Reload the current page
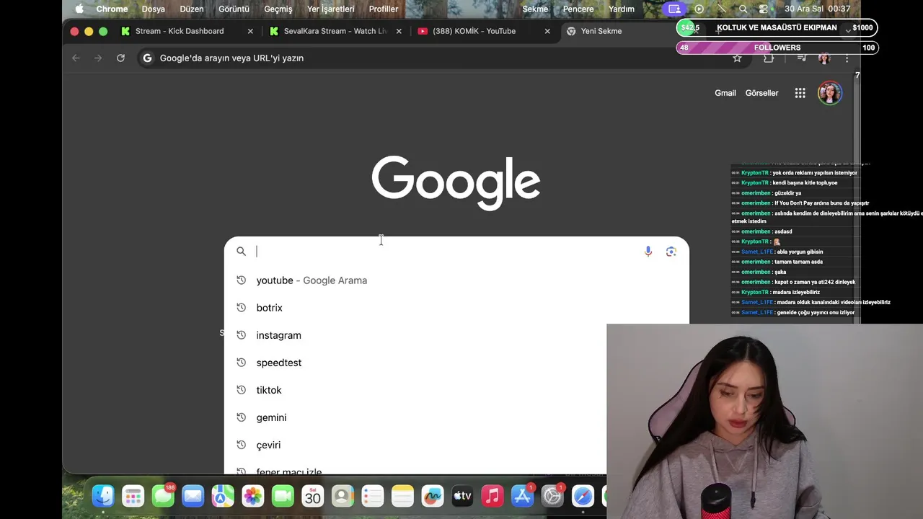 click(x=120, y=58)
